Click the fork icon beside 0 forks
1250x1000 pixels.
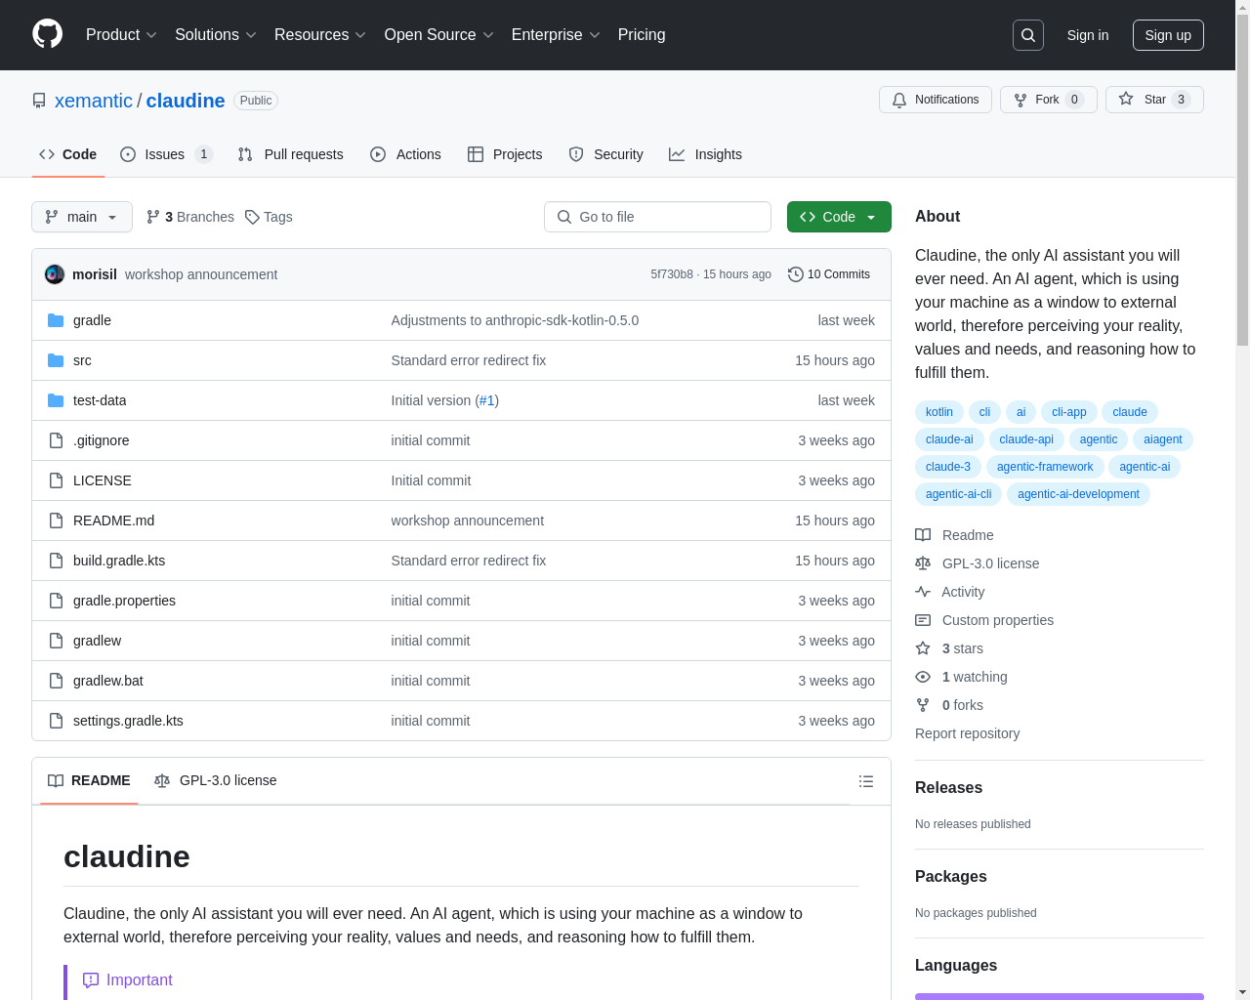click(923, 705)
